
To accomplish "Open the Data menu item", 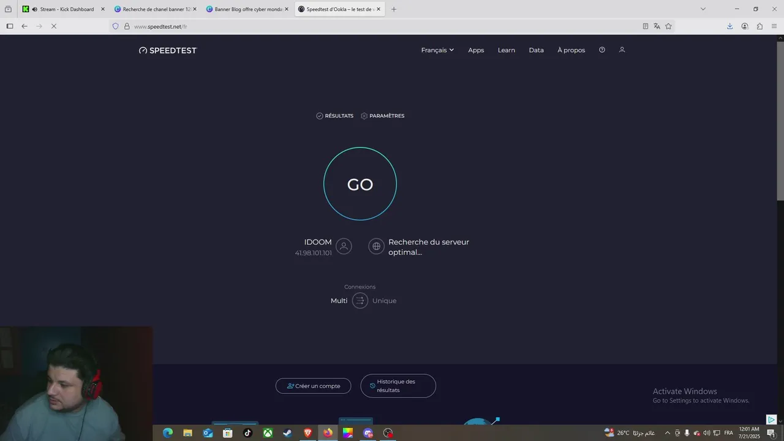I will click(537, 50).
